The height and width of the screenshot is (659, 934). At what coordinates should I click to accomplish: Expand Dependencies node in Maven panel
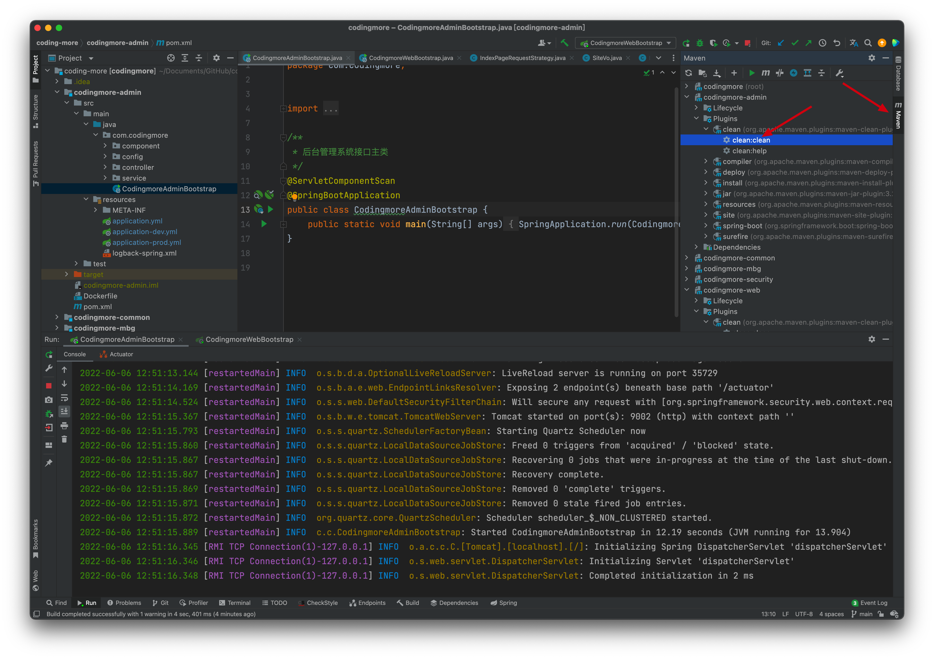[696, 247]
